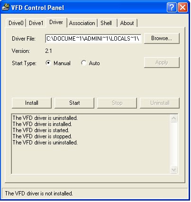191x202 pixels.
Task: Click the log scrollbar up arrow
Action: (x=174, y=118)
